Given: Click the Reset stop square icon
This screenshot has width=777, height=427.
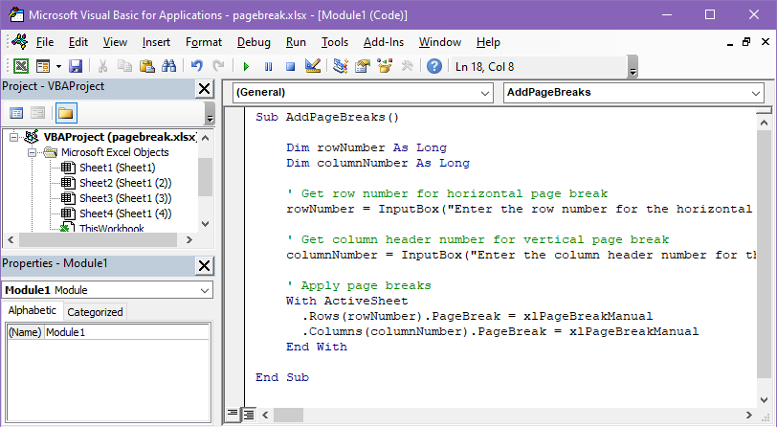Looking at the screenshot, I should (290, 66).
